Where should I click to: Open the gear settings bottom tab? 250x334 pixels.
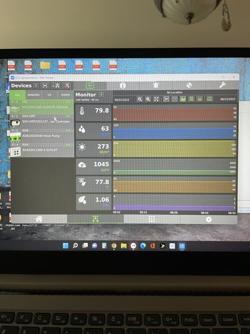click(209, 219)
